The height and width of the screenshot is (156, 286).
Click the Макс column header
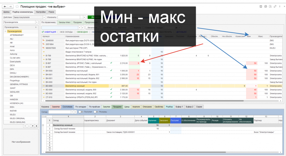tap(263, 36)
